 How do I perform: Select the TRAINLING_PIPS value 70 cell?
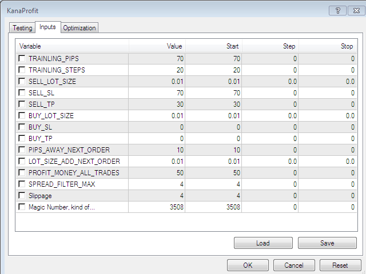(157, 58)
